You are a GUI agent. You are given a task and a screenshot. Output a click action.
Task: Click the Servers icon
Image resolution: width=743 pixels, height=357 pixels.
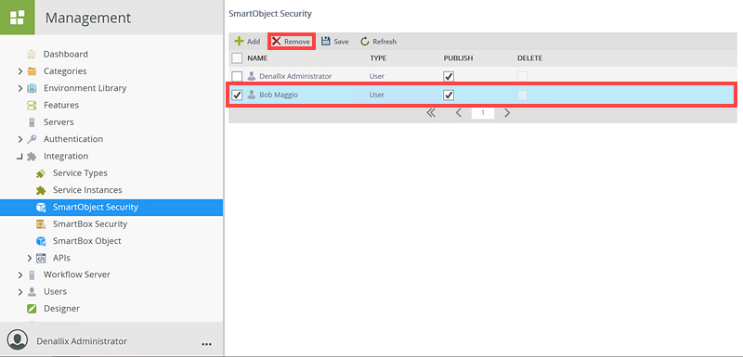(32, 122)
